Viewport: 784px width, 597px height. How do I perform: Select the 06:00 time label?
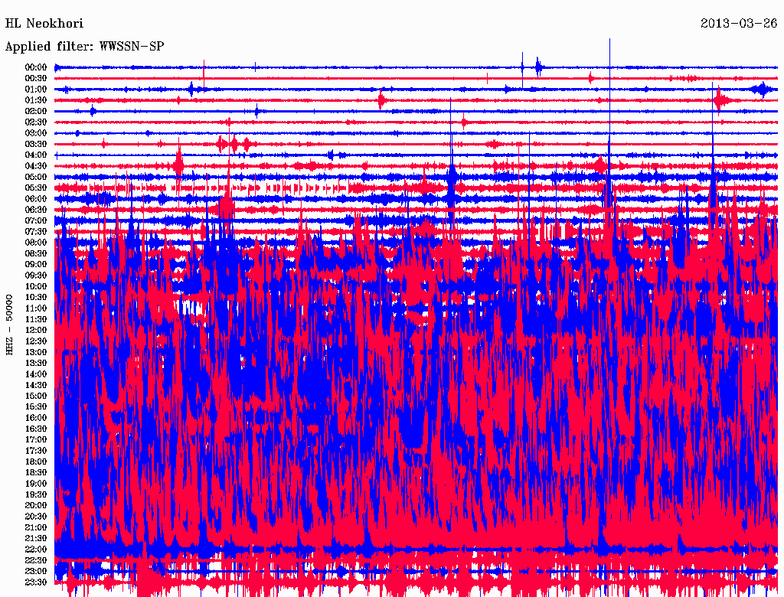36,198
